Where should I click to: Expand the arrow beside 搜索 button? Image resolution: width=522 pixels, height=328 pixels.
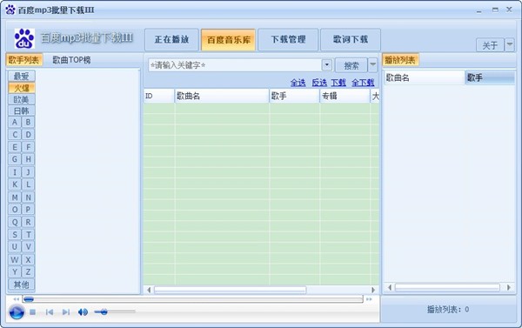[373, 65]
